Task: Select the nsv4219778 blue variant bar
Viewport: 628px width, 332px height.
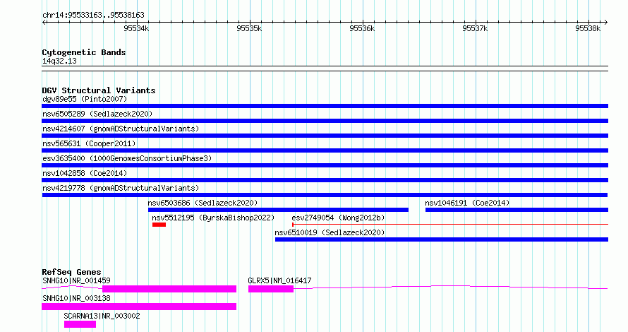Action: (325, 195)
